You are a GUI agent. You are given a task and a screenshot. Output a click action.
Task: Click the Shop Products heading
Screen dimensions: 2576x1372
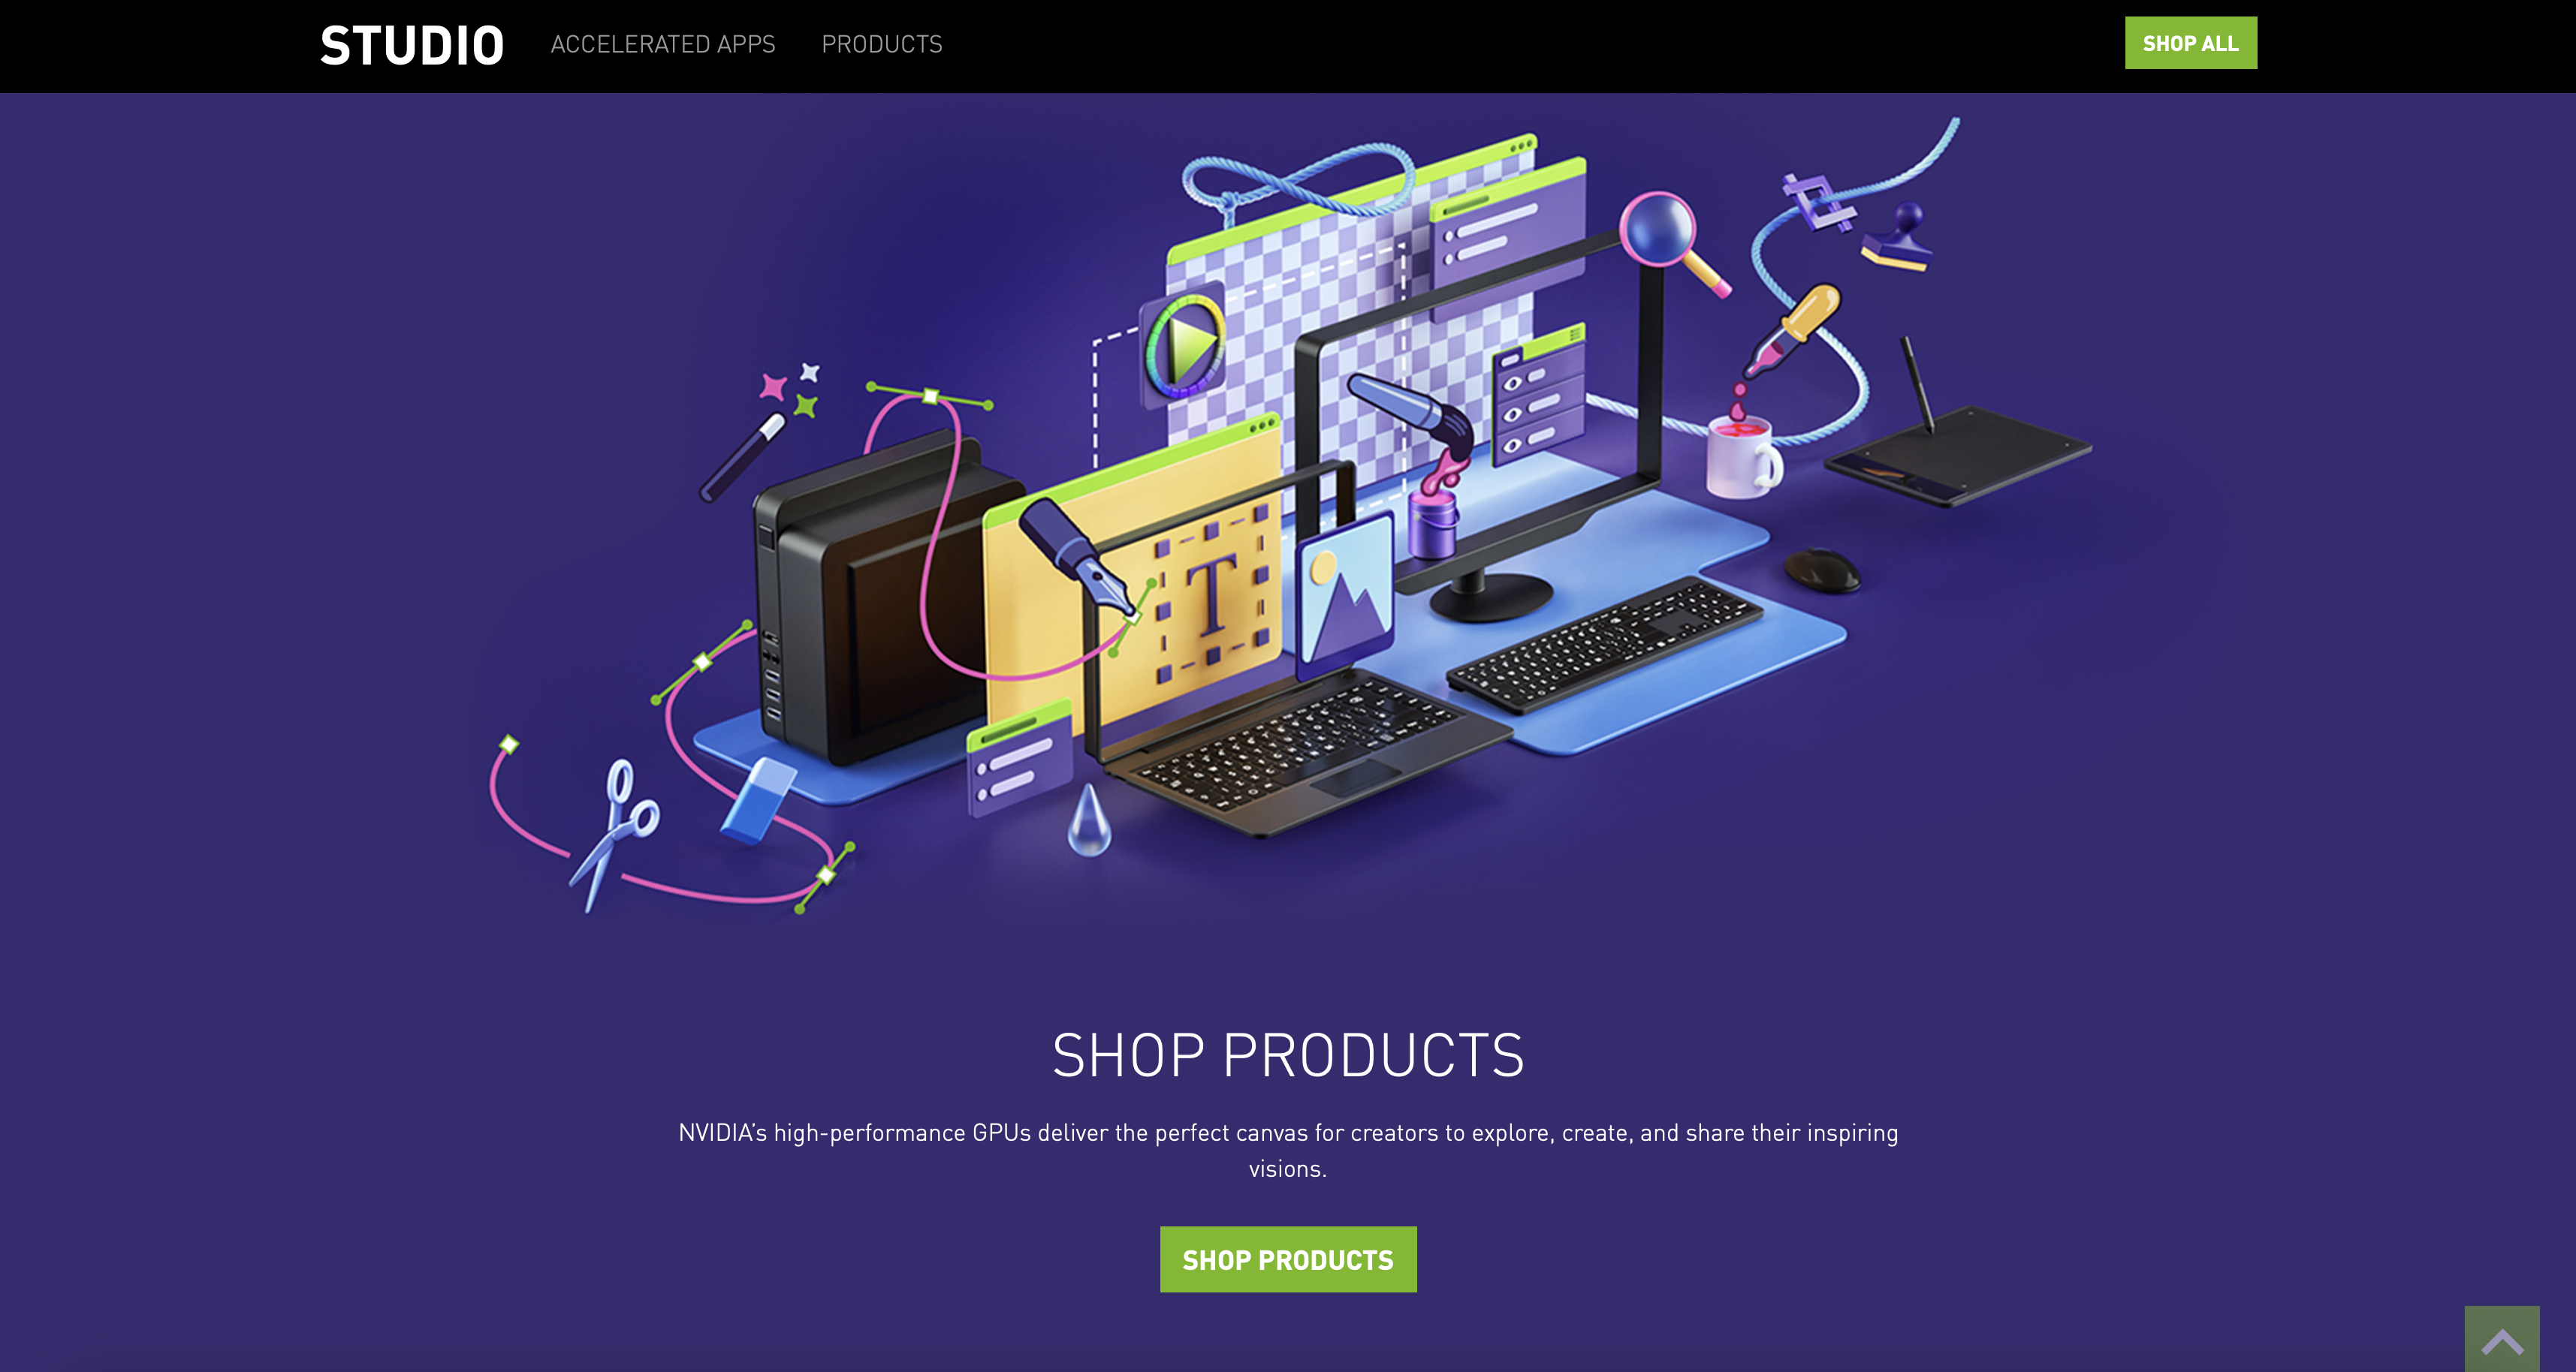point(1288,1055)
